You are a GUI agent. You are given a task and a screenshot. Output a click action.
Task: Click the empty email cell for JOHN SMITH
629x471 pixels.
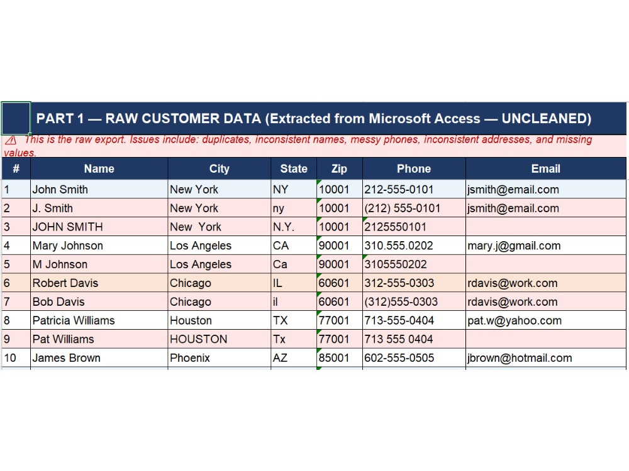tap(546, 227)
